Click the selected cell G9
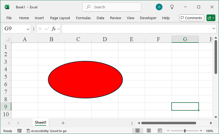The image size is (219, 134). pos(185,106)
